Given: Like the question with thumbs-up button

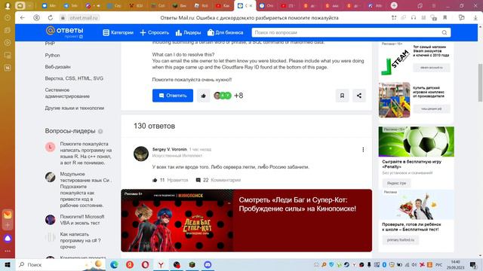Looking at the screenshot, I should [x=203, y=96].
